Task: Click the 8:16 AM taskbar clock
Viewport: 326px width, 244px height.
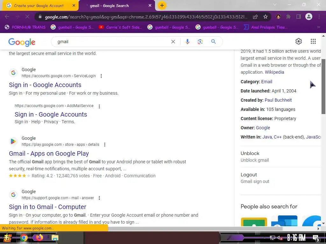Action: click(296, 238)
